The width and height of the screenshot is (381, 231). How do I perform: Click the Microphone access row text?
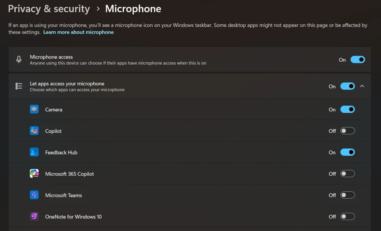click(x=51, y=57)
